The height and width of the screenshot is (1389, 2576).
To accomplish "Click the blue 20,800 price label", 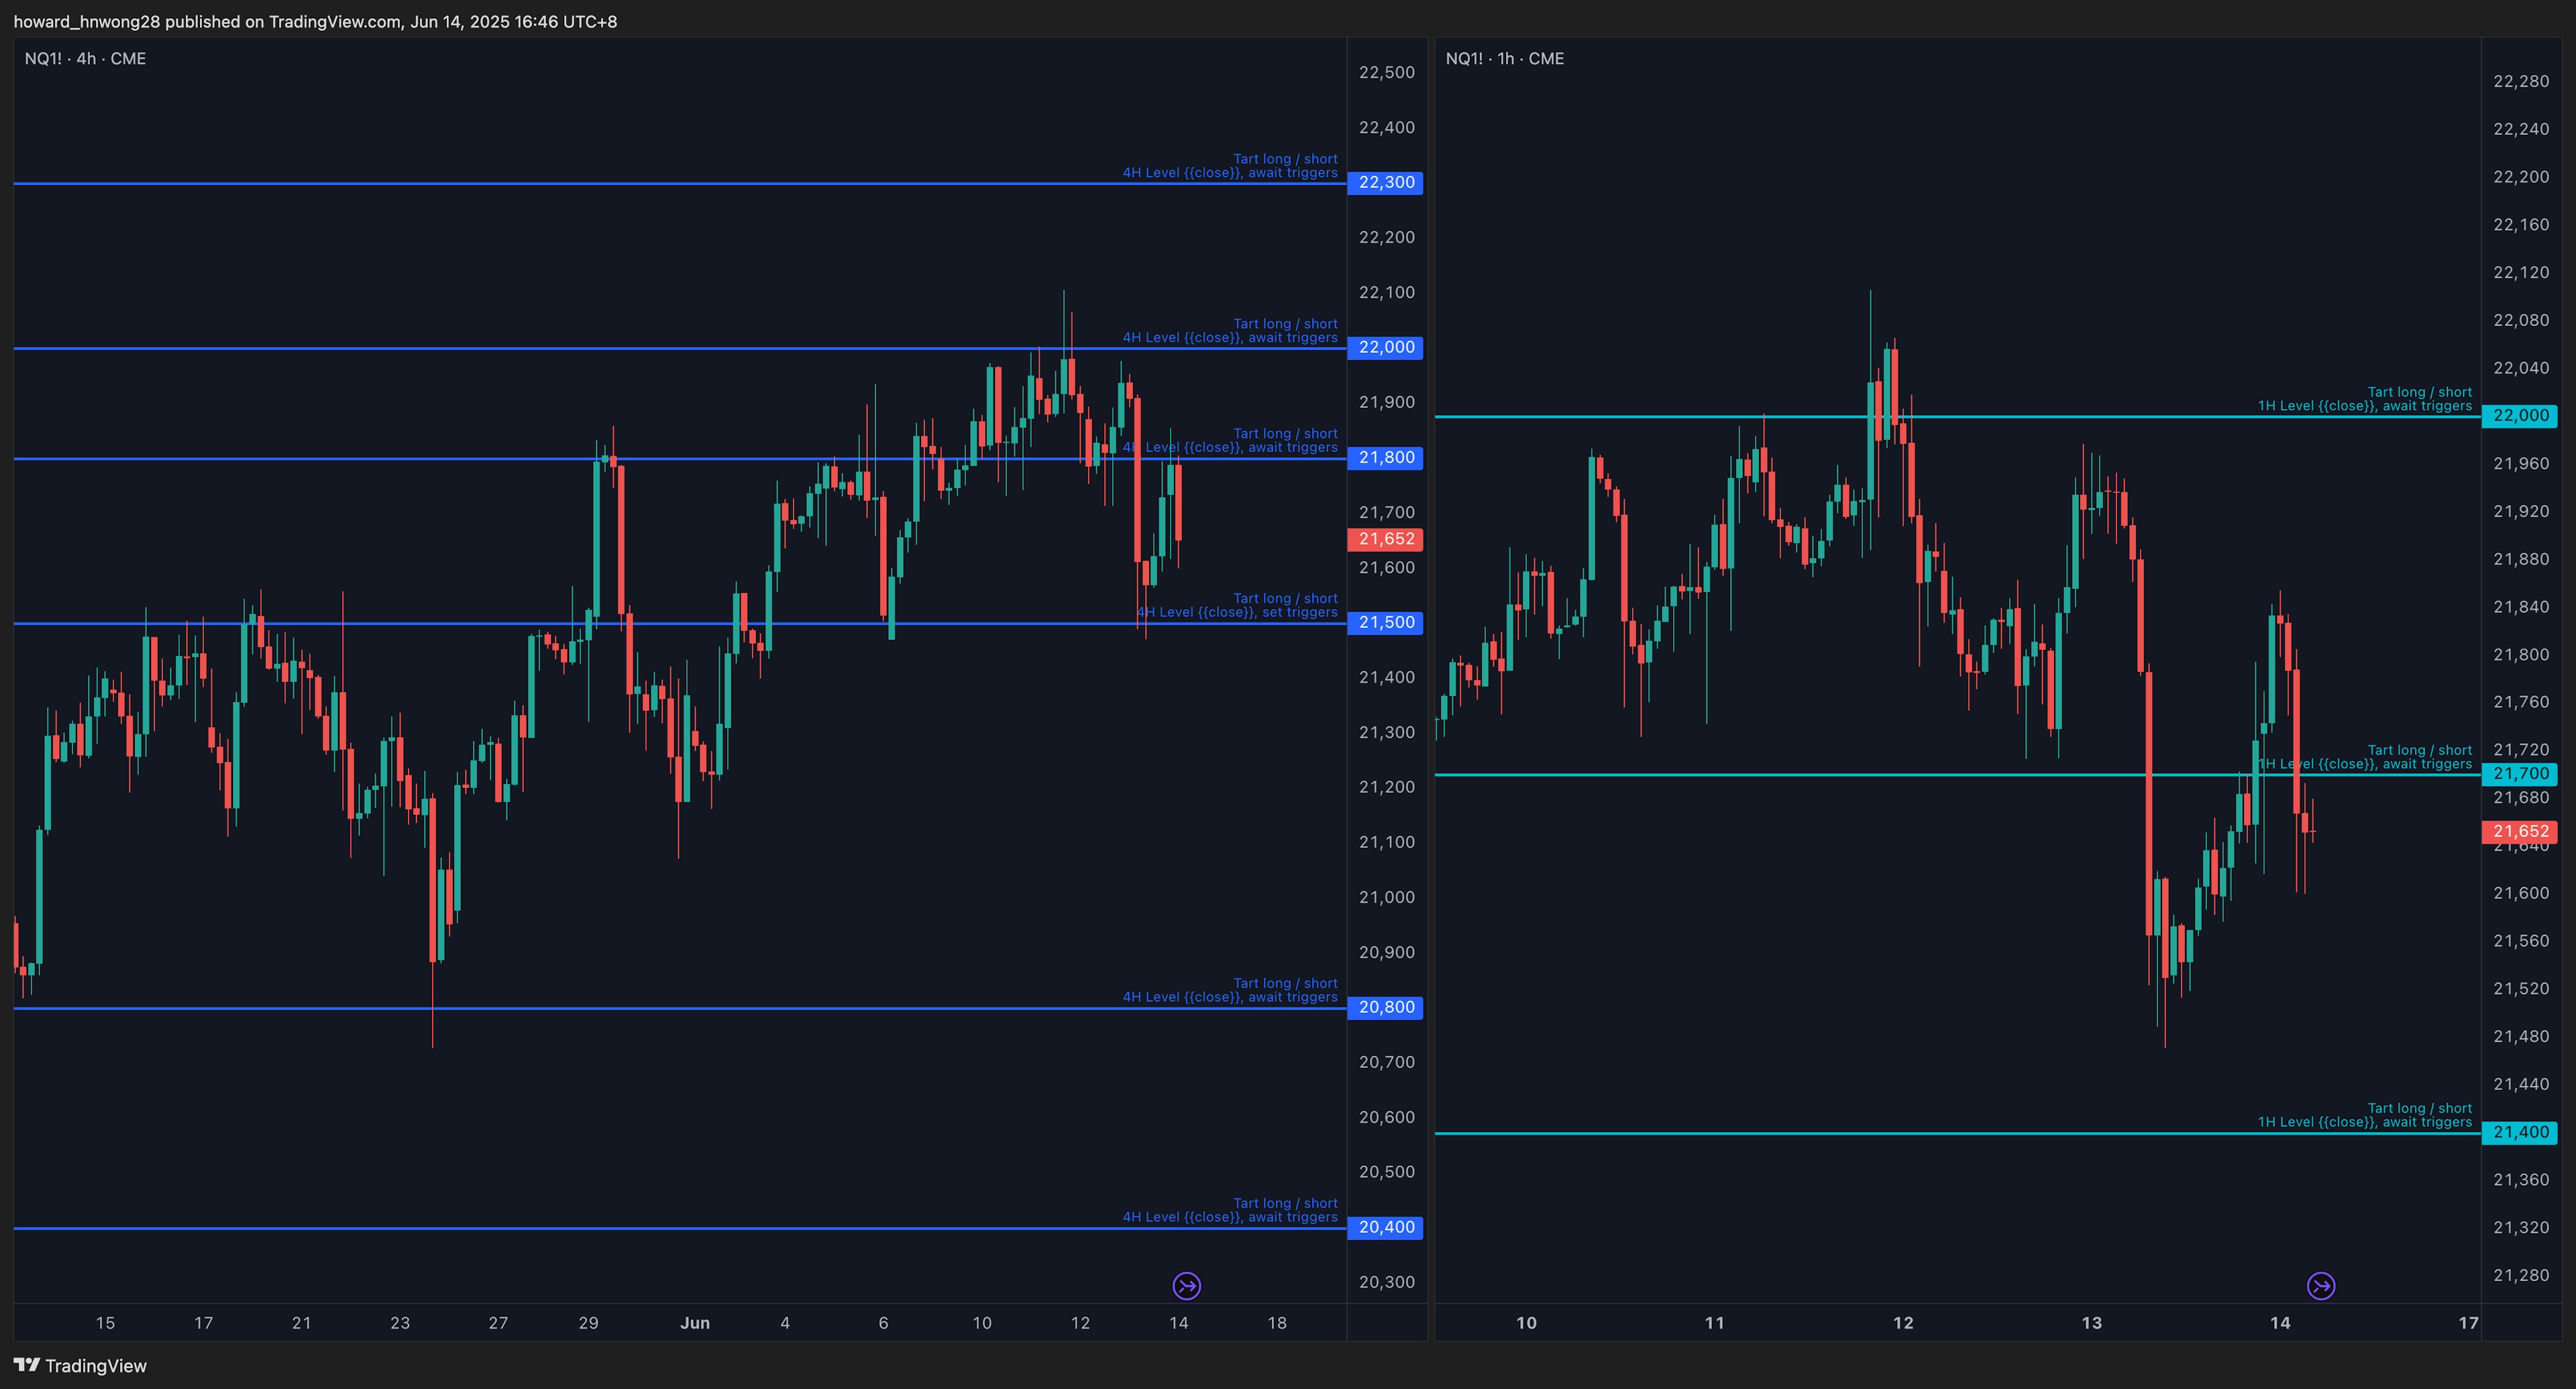I will 1385,1007.
